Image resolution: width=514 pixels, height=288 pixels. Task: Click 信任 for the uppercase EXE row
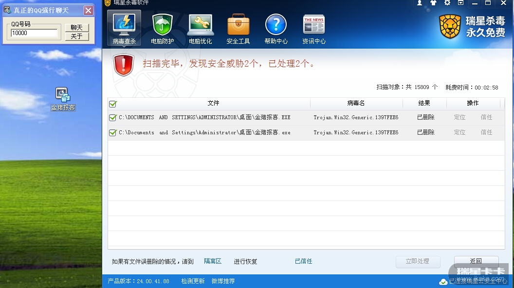(x=486, y=117)
